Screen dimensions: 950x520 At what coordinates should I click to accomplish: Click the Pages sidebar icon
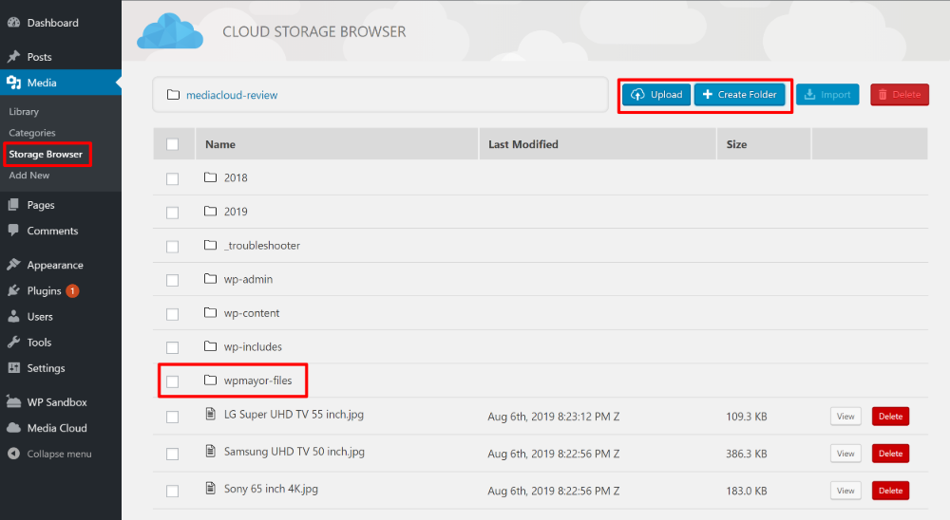tap(13, 205)
